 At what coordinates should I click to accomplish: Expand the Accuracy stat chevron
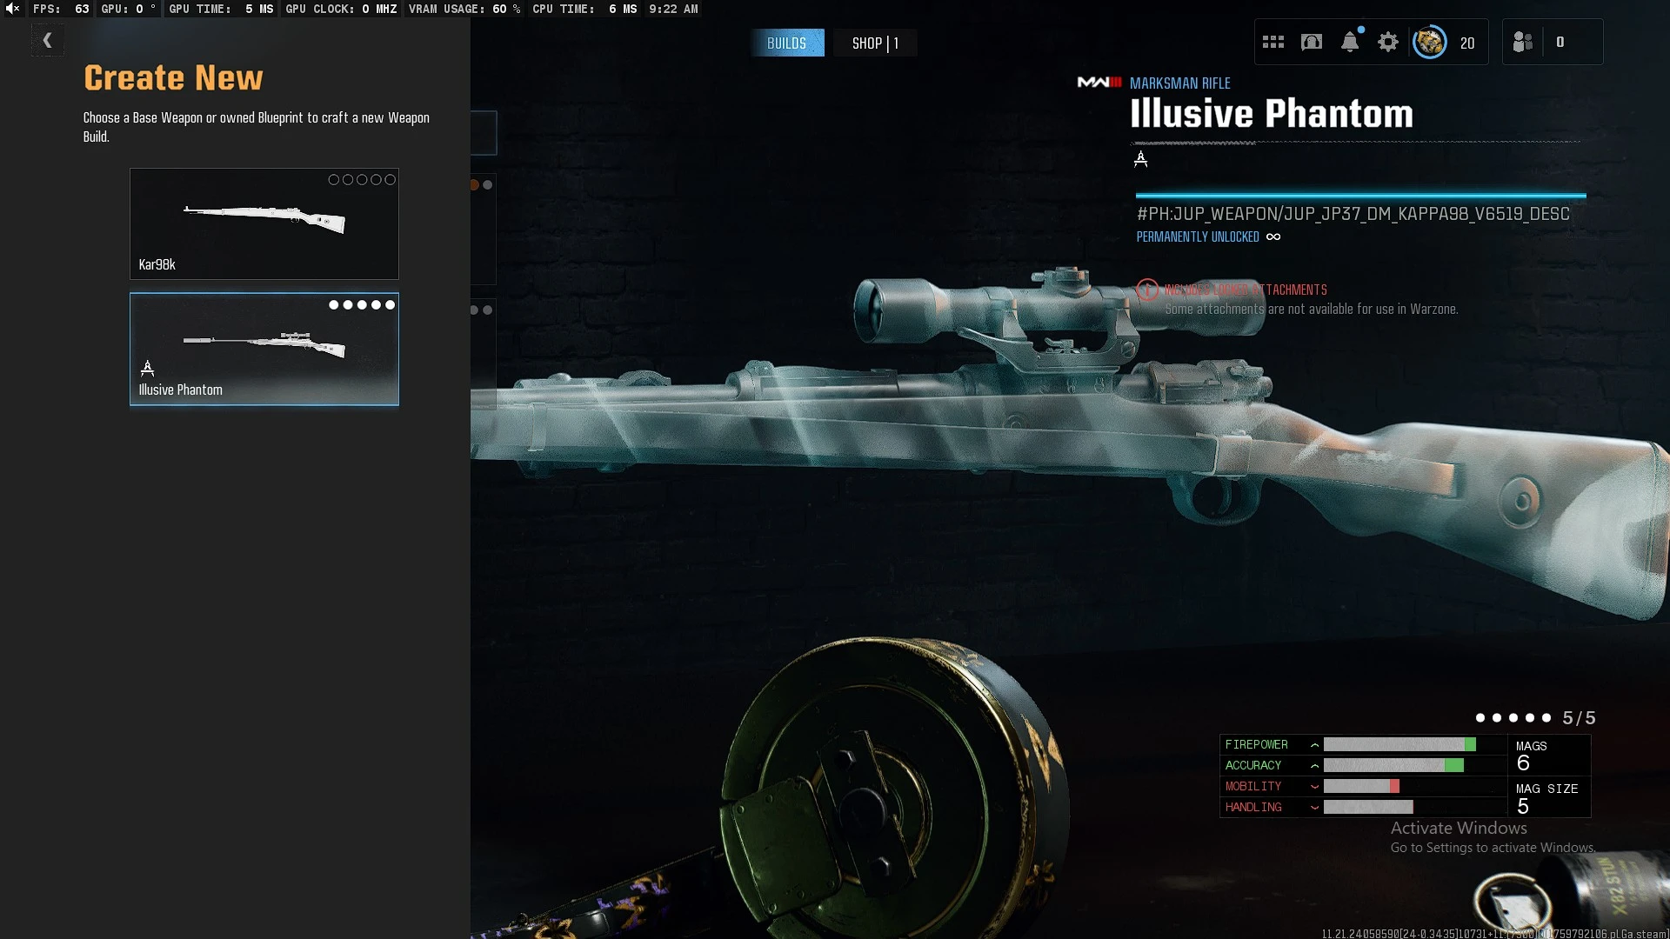1314,766
